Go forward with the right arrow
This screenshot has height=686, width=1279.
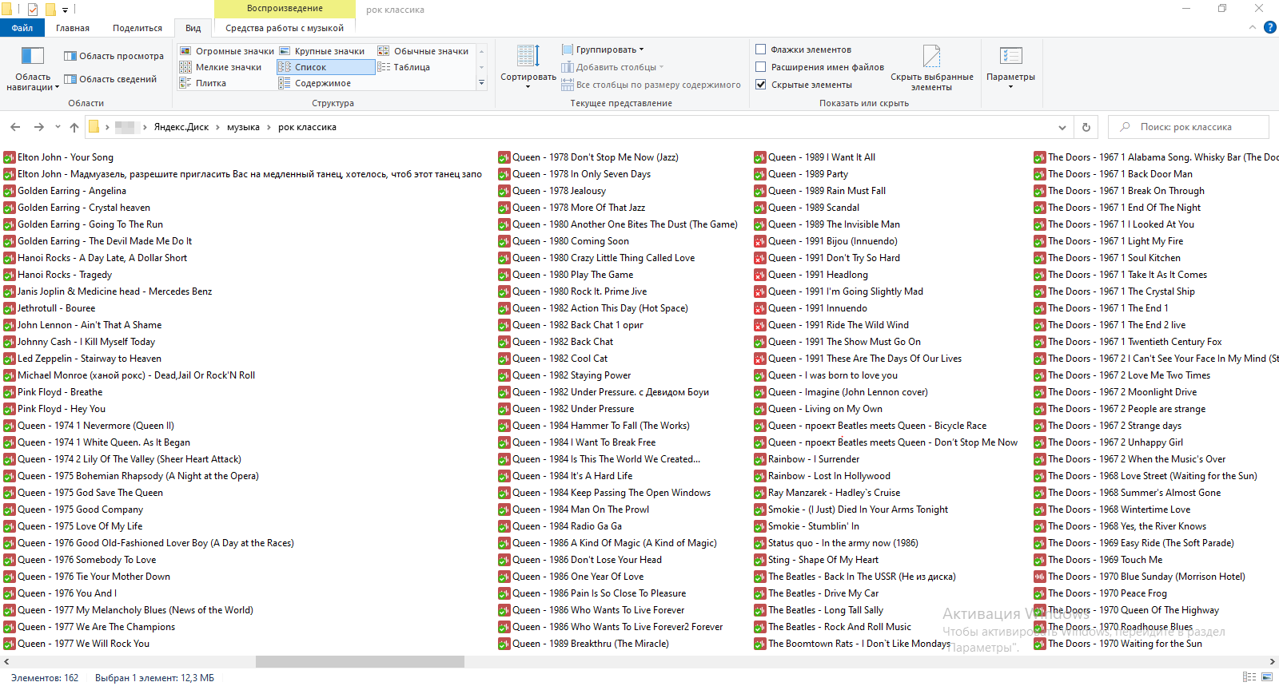pyautogui.click(x=38, y=127)
